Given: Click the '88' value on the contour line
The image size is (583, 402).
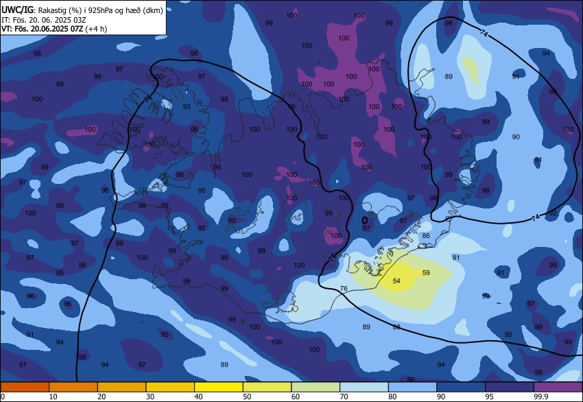Looking at the screenshot, I should 396,327.
